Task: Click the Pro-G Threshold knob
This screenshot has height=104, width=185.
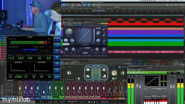Action: pos(69,31)
